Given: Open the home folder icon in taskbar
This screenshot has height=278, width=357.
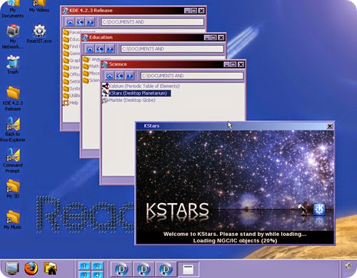Looking at the screenshot, I should (x=51, y=268).
